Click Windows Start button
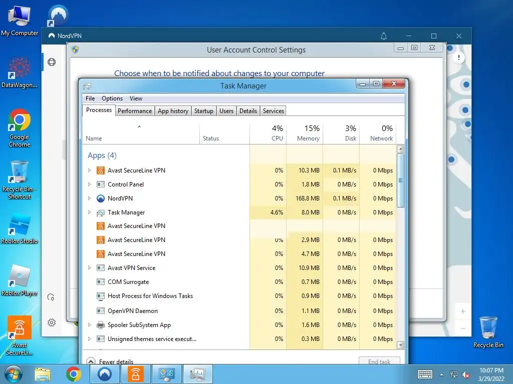Screen dimensions: 513x384 pyautogui.click(x=13, y=374)
